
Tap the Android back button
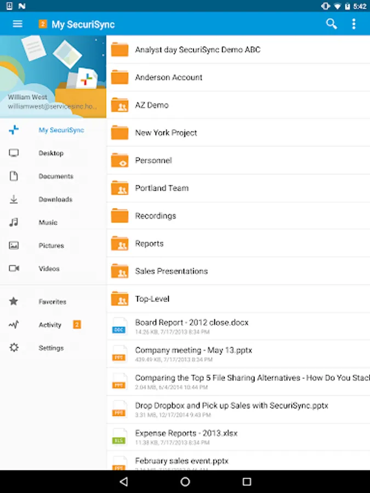[124, 481]
